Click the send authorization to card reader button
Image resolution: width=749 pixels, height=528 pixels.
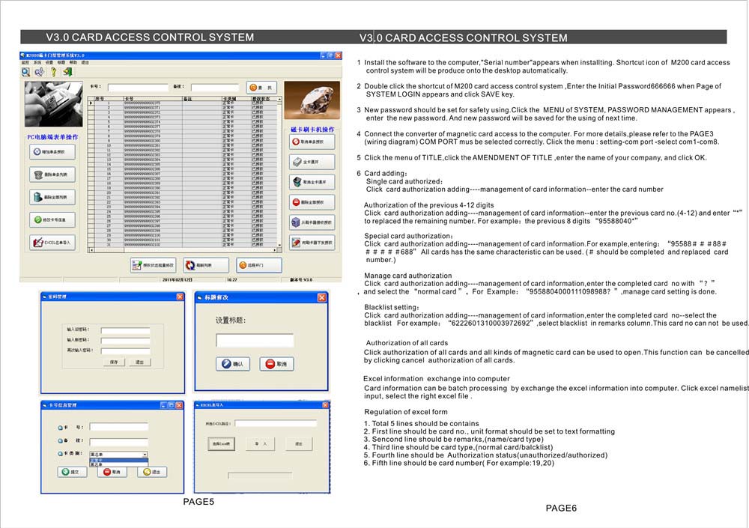click(312, 242)
